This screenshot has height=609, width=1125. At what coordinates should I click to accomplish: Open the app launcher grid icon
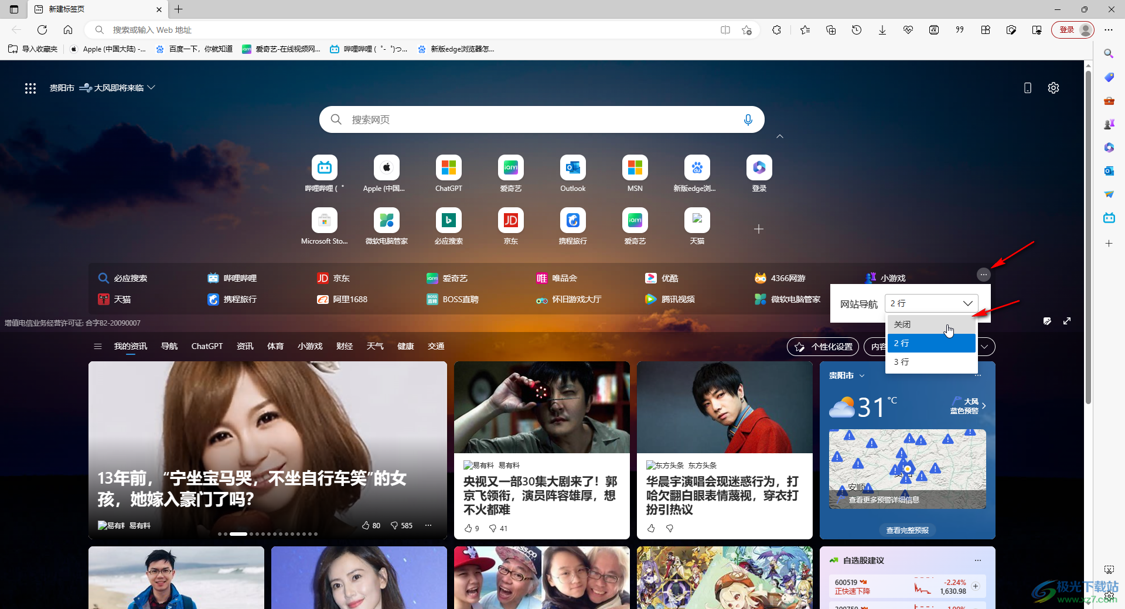coord(30,88)
